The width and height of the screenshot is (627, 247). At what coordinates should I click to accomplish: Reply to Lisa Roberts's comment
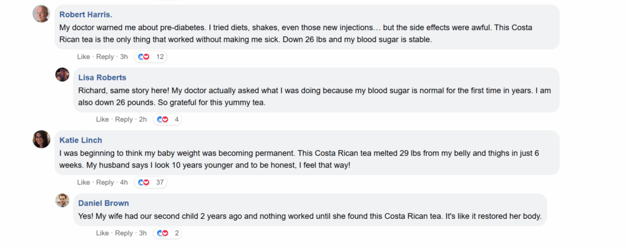click(124, 120)
